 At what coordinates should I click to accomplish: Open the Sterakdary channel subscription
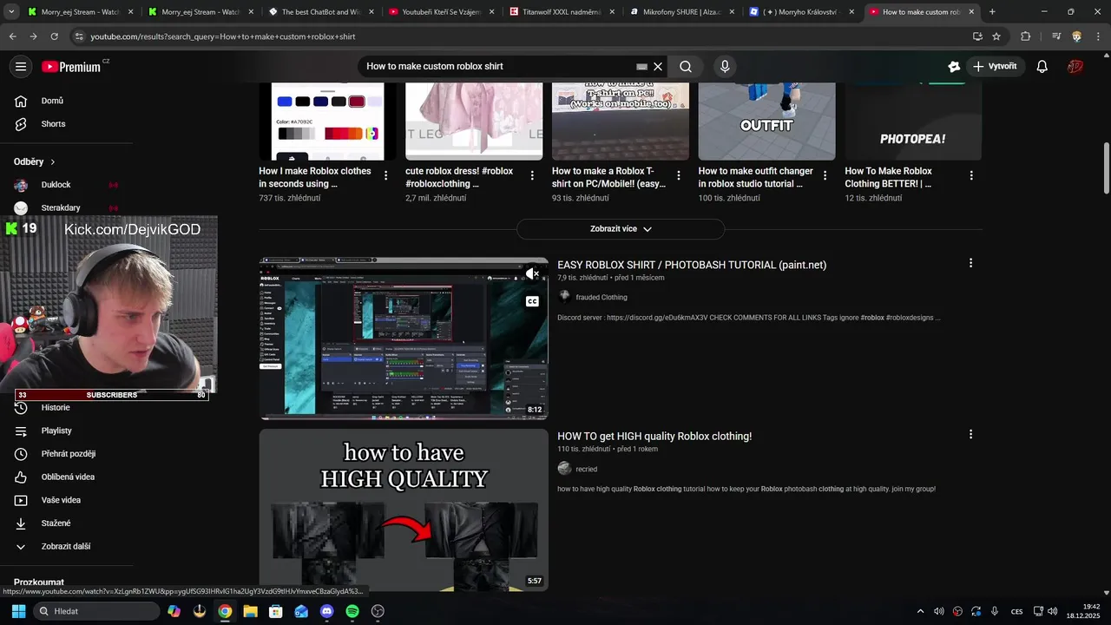61,208
